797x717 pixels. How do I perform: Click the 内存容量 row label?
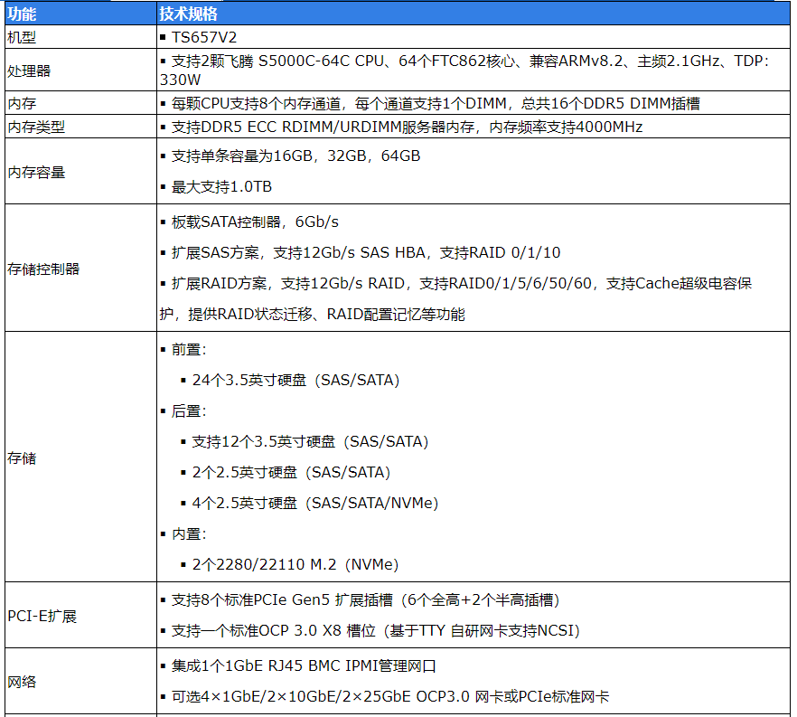pyautogui.click(x=36, y=172)
